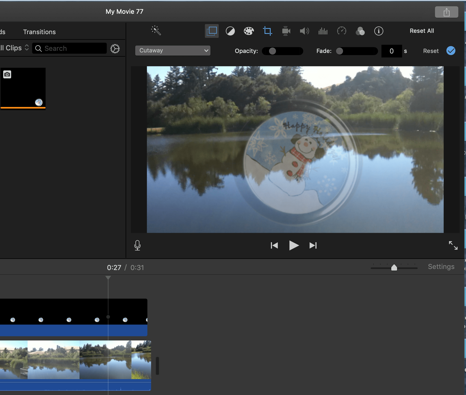The width and height of the screenshot is (466, 395).
Task: Toggle fullscreen playback of the viewer
Action: point(453,245)
